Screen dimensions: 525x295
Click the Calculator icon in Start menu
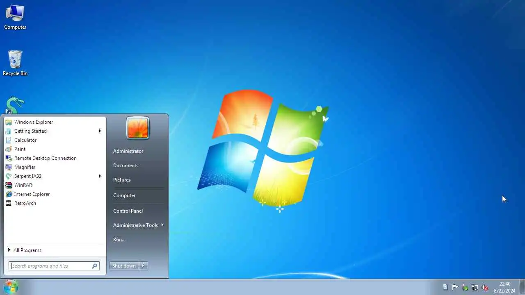click(8, 140)
